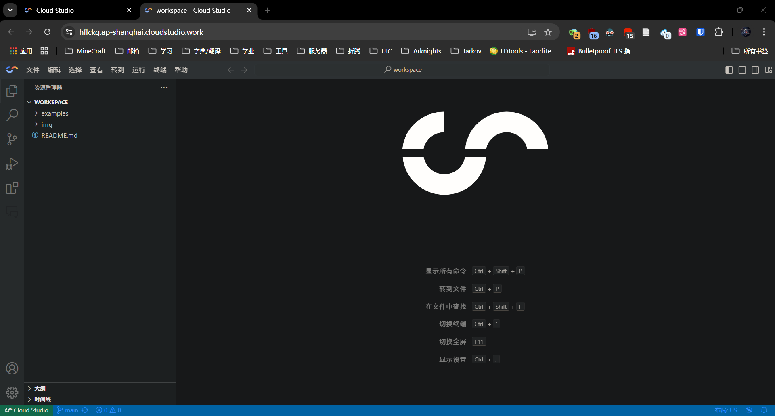Open the Arknights bookmarks folder

pos(421,51)
